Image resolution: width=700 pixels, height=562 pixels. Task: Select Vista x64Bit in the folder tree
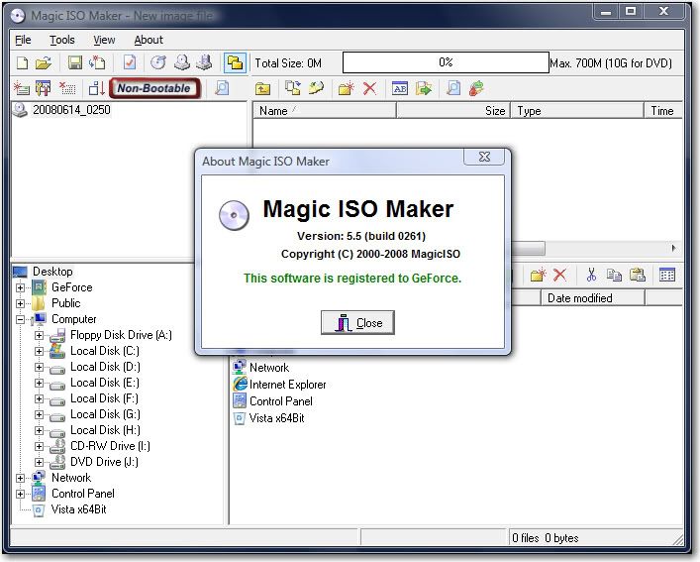click(79, 509)
